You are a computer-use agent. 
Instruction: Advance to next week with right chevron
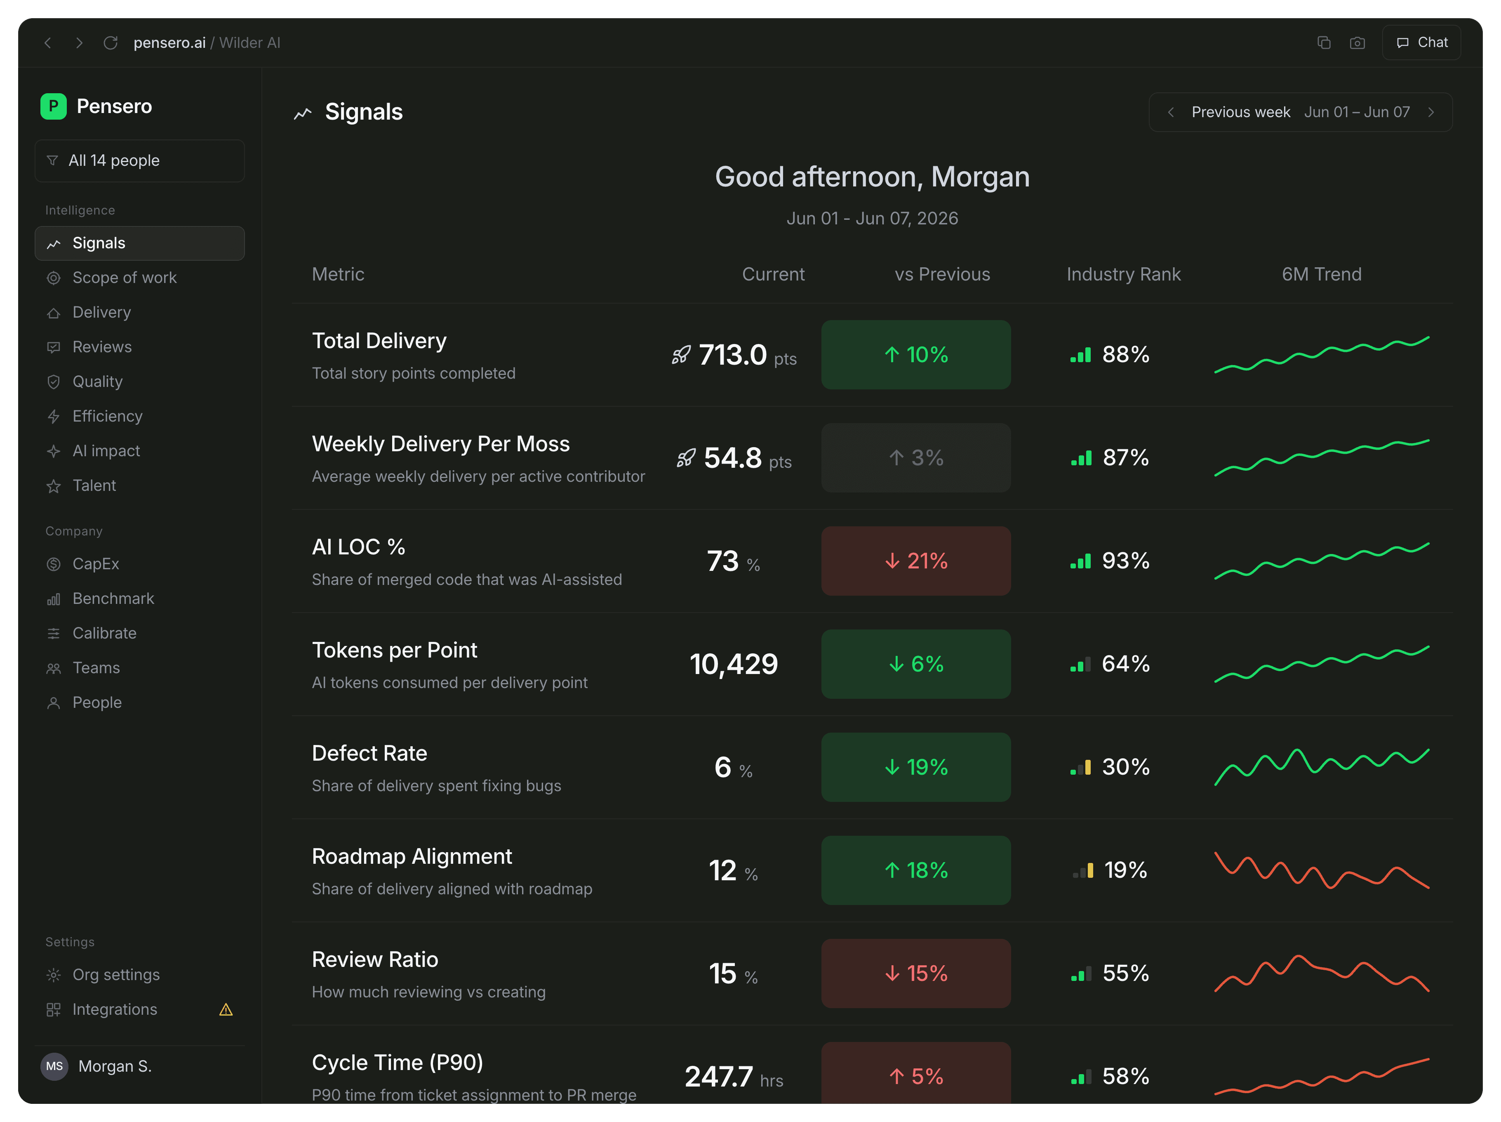click(x=1431, y=112)
